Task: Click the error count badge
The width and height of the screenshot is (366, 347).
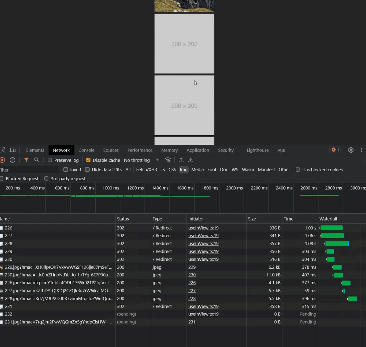Action: click(335, 150)
